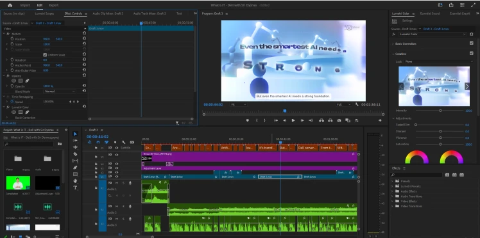Viewport: 480px width, 238px height.
Task: Adjust the Intensity slider
Action: point(440,111)
